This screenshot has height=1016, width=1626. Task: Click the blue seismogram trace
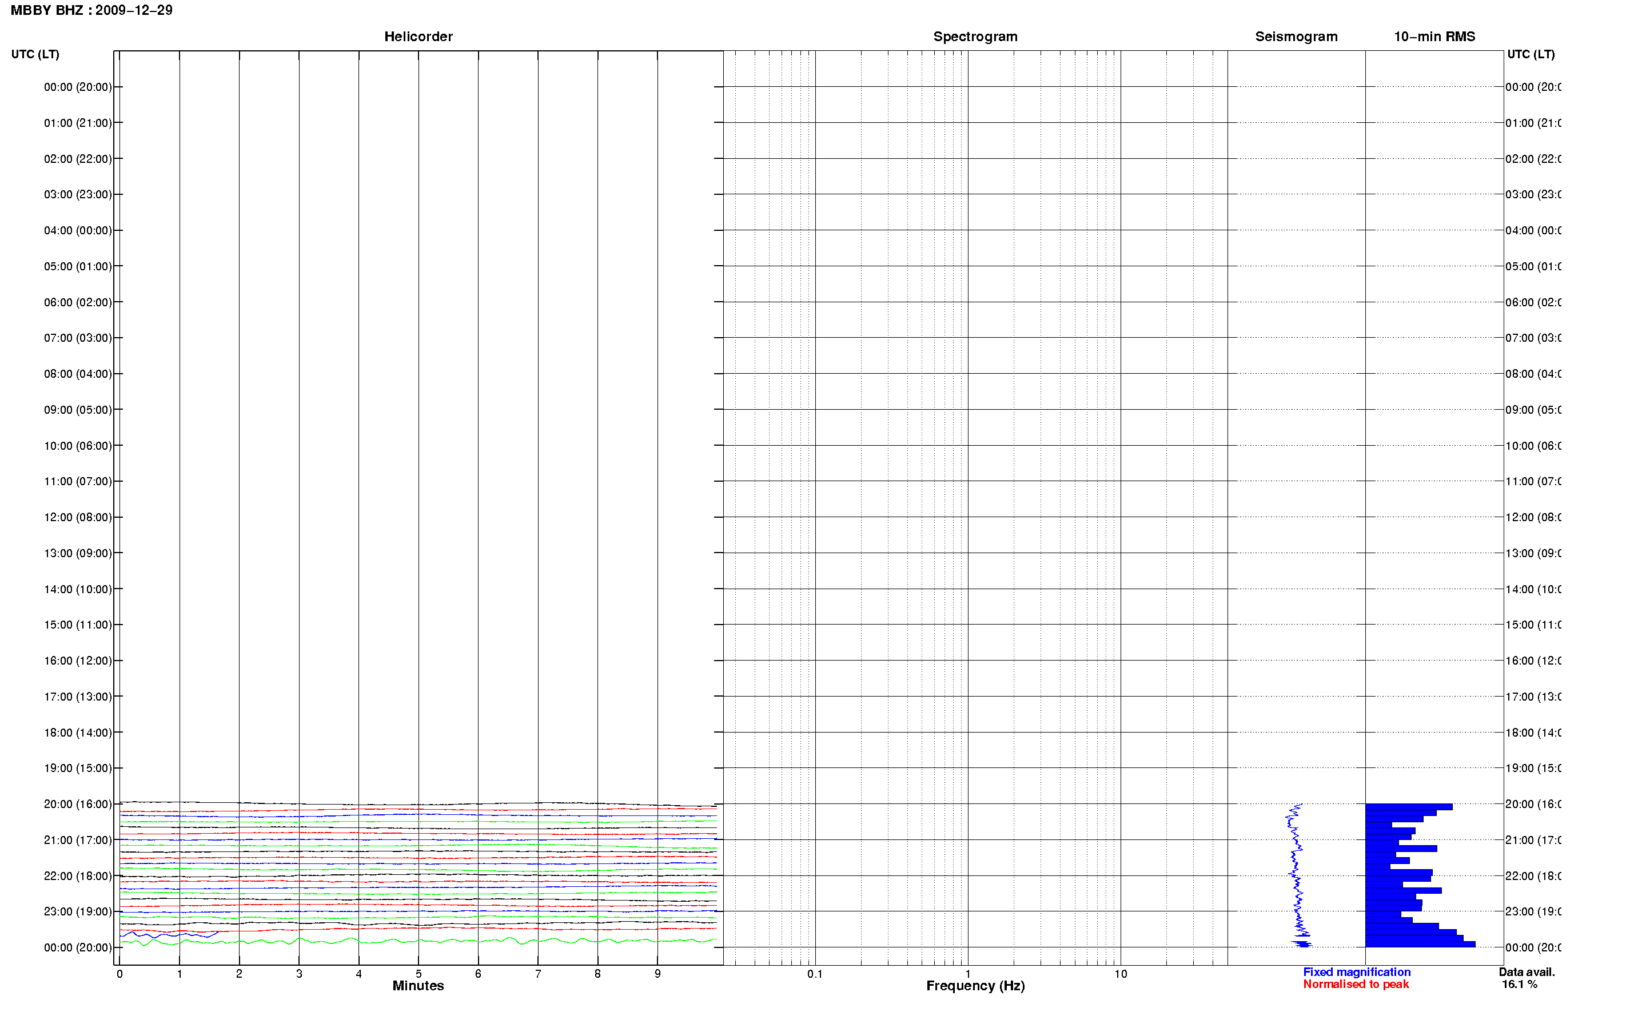pyautogui.click(x=1297, y=875)
